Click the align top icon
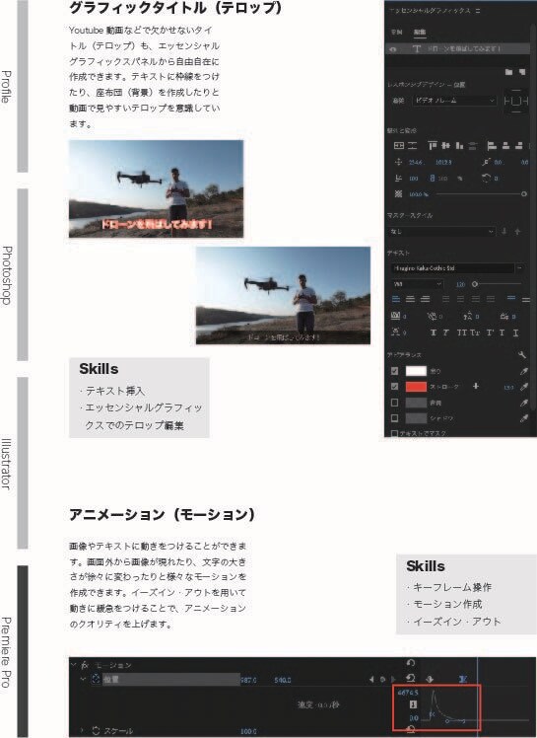 (x=433, y=146)
